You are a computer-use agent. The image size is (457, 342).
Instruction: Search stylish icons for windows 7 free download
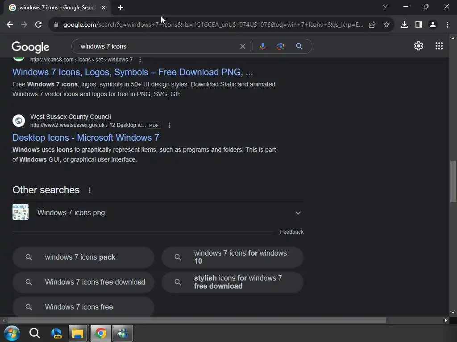[x=232, y=282]
